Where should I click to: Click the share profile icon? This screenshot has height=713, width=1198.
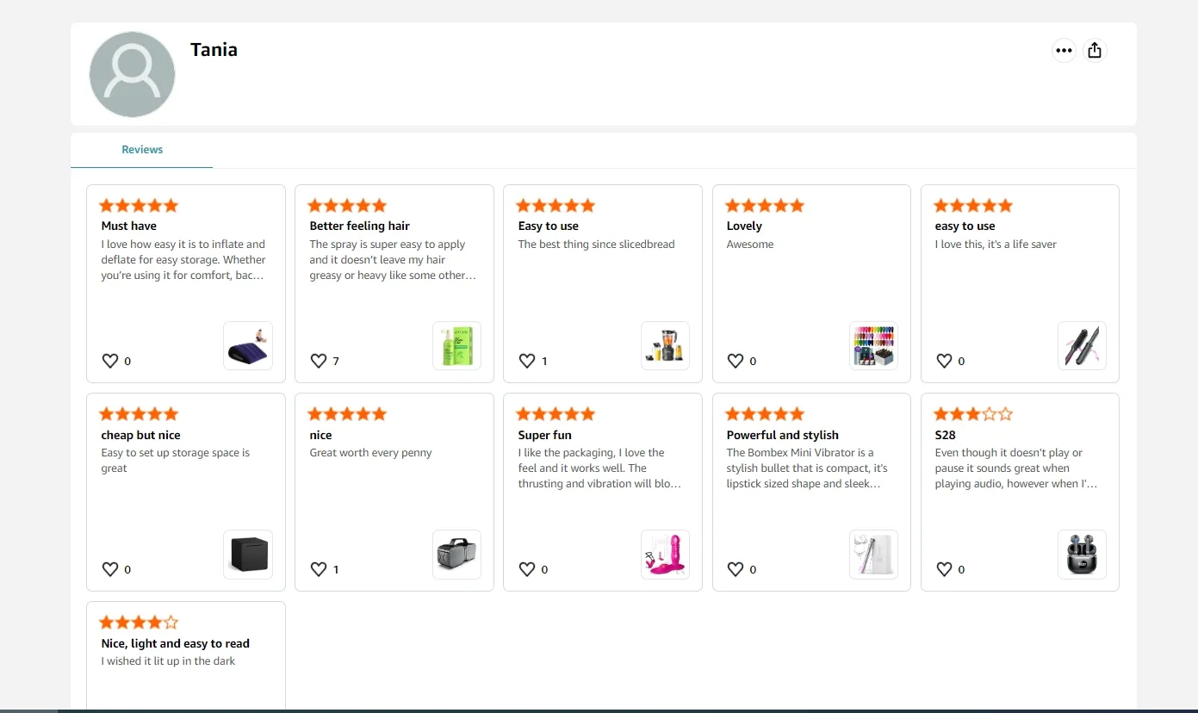tap(1095, 51)
